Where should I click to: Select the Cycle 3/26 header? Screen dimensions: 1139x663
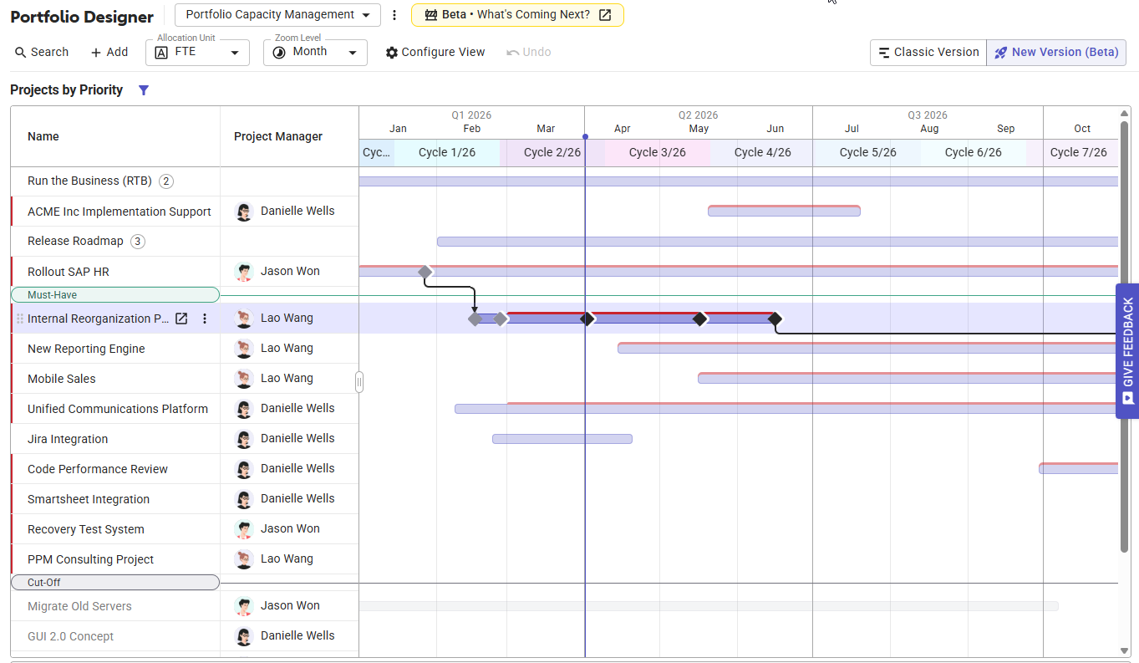pyautogui.click(x=657, y=152)
